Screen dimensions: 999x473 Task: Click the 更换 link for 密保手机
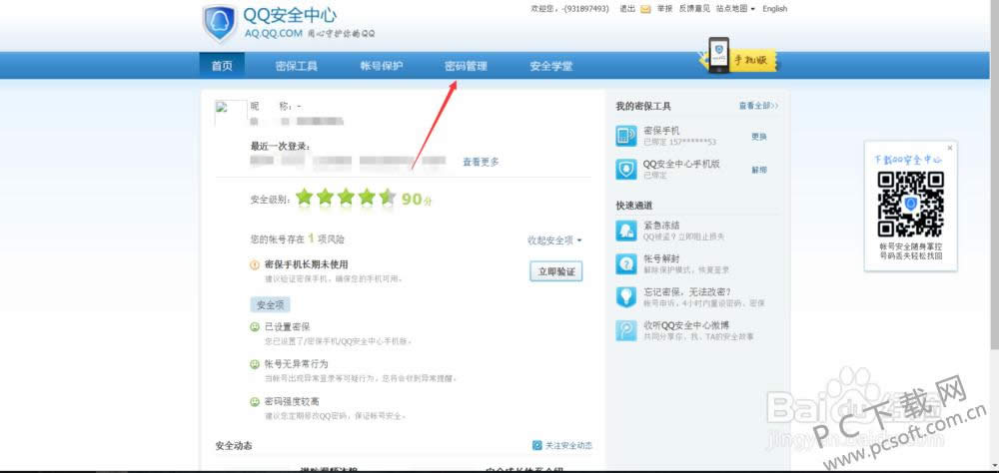759,137
